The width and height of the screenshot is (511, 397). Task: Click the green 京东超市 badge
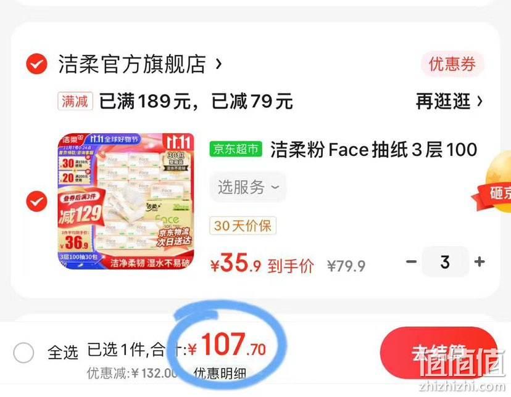236,149
